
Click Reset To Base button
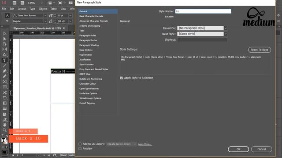[260, 50]
